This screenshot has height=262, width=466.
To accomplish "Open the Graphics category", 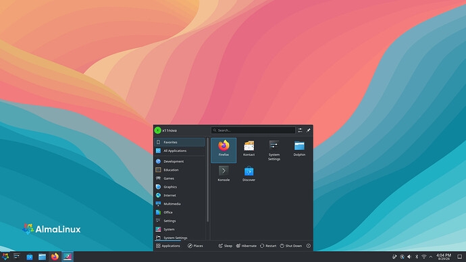I will point(180,187).
